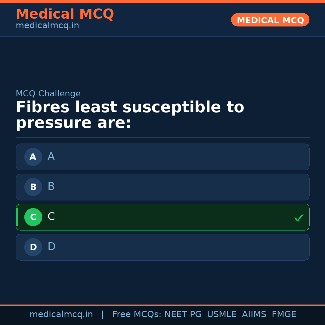Click the green round C badge
Viewport: 325px width, 325px height.
33,217
